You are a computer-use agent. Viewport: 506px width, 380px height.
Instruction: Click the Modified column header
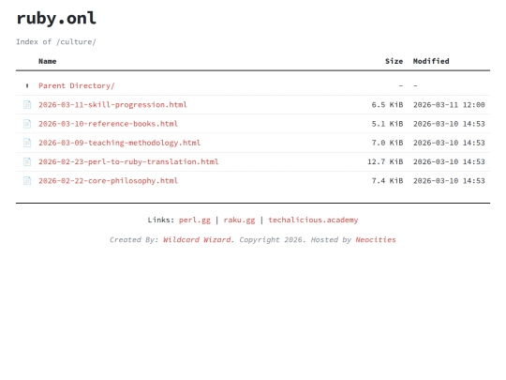pyautogui.click(x=431, y=61)
